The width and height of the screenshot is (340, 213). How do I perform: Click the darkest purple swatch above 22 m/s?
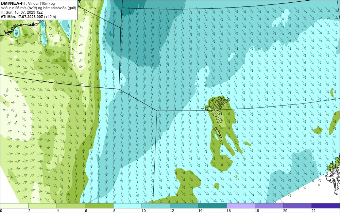click(x=326, y=206)
